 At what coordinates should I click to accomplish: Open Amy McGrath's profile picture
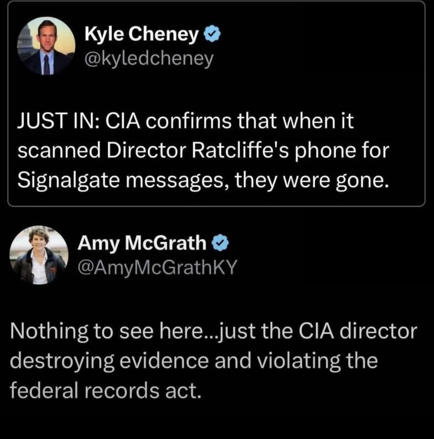[x=38, y=255]
